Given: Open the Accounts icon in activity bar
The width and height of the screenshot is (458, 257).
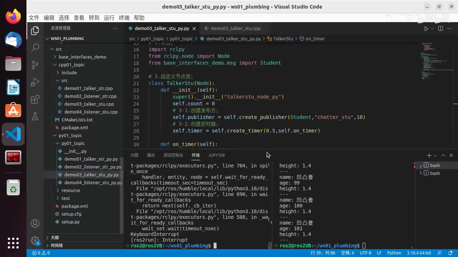Looking at the screenshot, I should [x=35, y=223].
